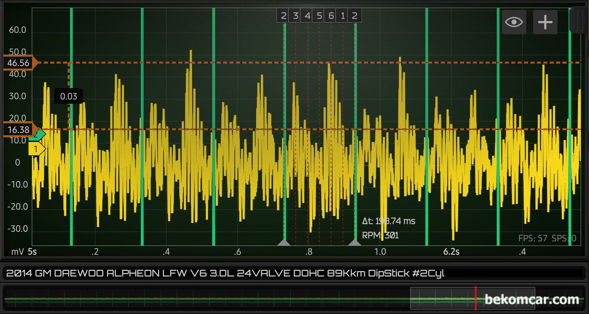Click the cylinder 5 marker label
The image size is (589, 314).
319,16
